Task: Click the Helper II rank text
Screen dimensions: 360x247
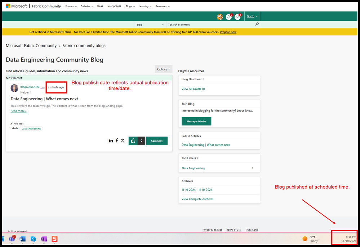Action: click(x=26, y=92)
